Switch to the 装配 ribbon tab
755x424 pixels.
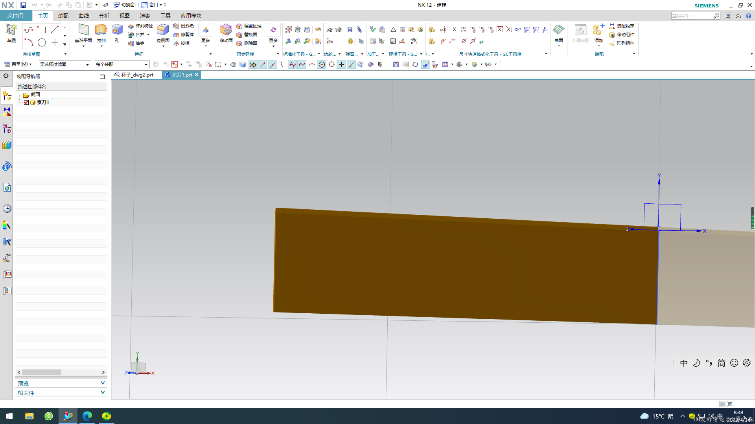63,16
